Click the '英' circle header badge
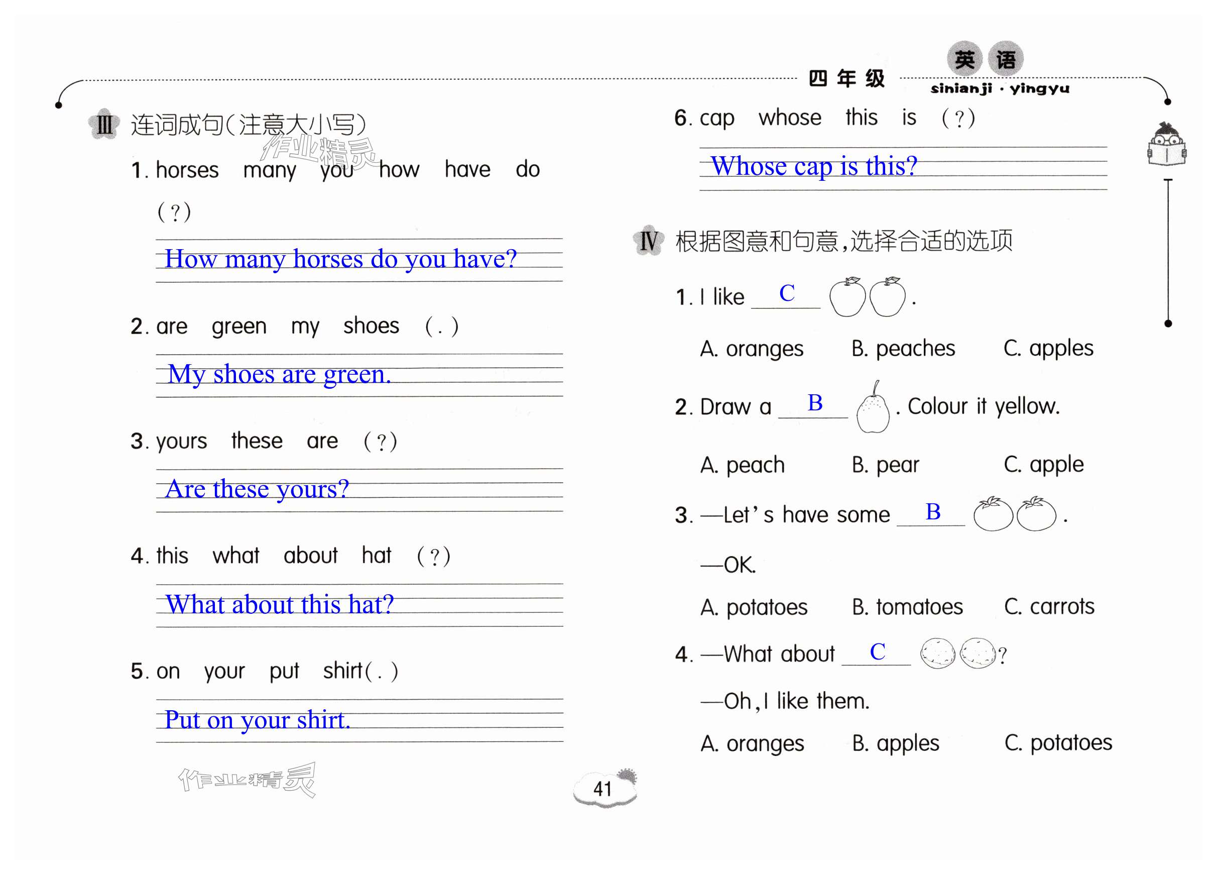1216x875 pixels. [x=964, y=59]
